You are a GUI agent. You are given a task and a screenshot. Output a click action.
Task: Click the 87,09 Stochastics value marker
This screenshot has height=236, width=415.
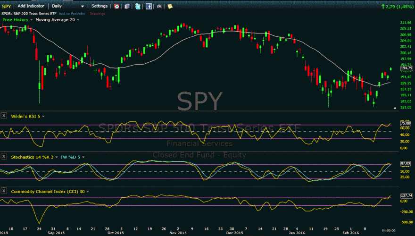pos(406,163)
